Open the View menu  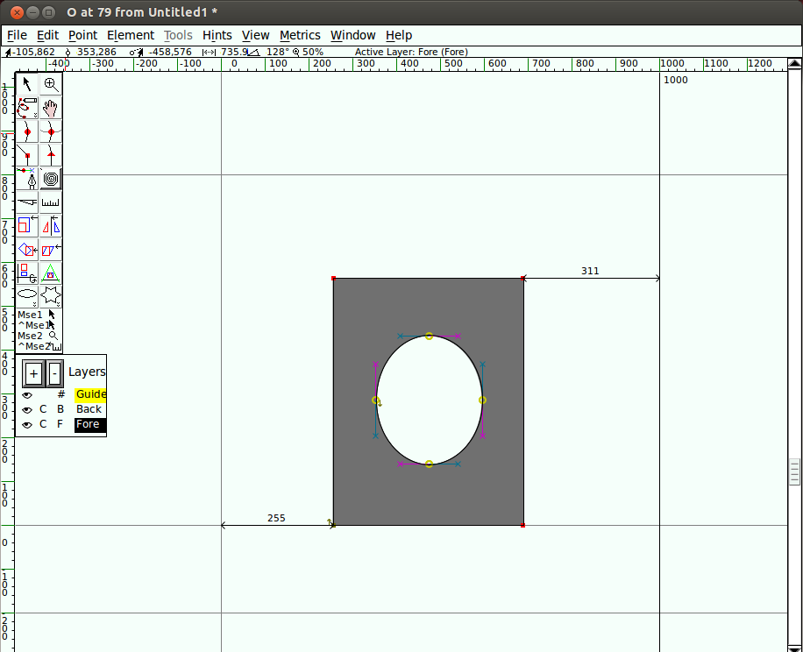255,35
